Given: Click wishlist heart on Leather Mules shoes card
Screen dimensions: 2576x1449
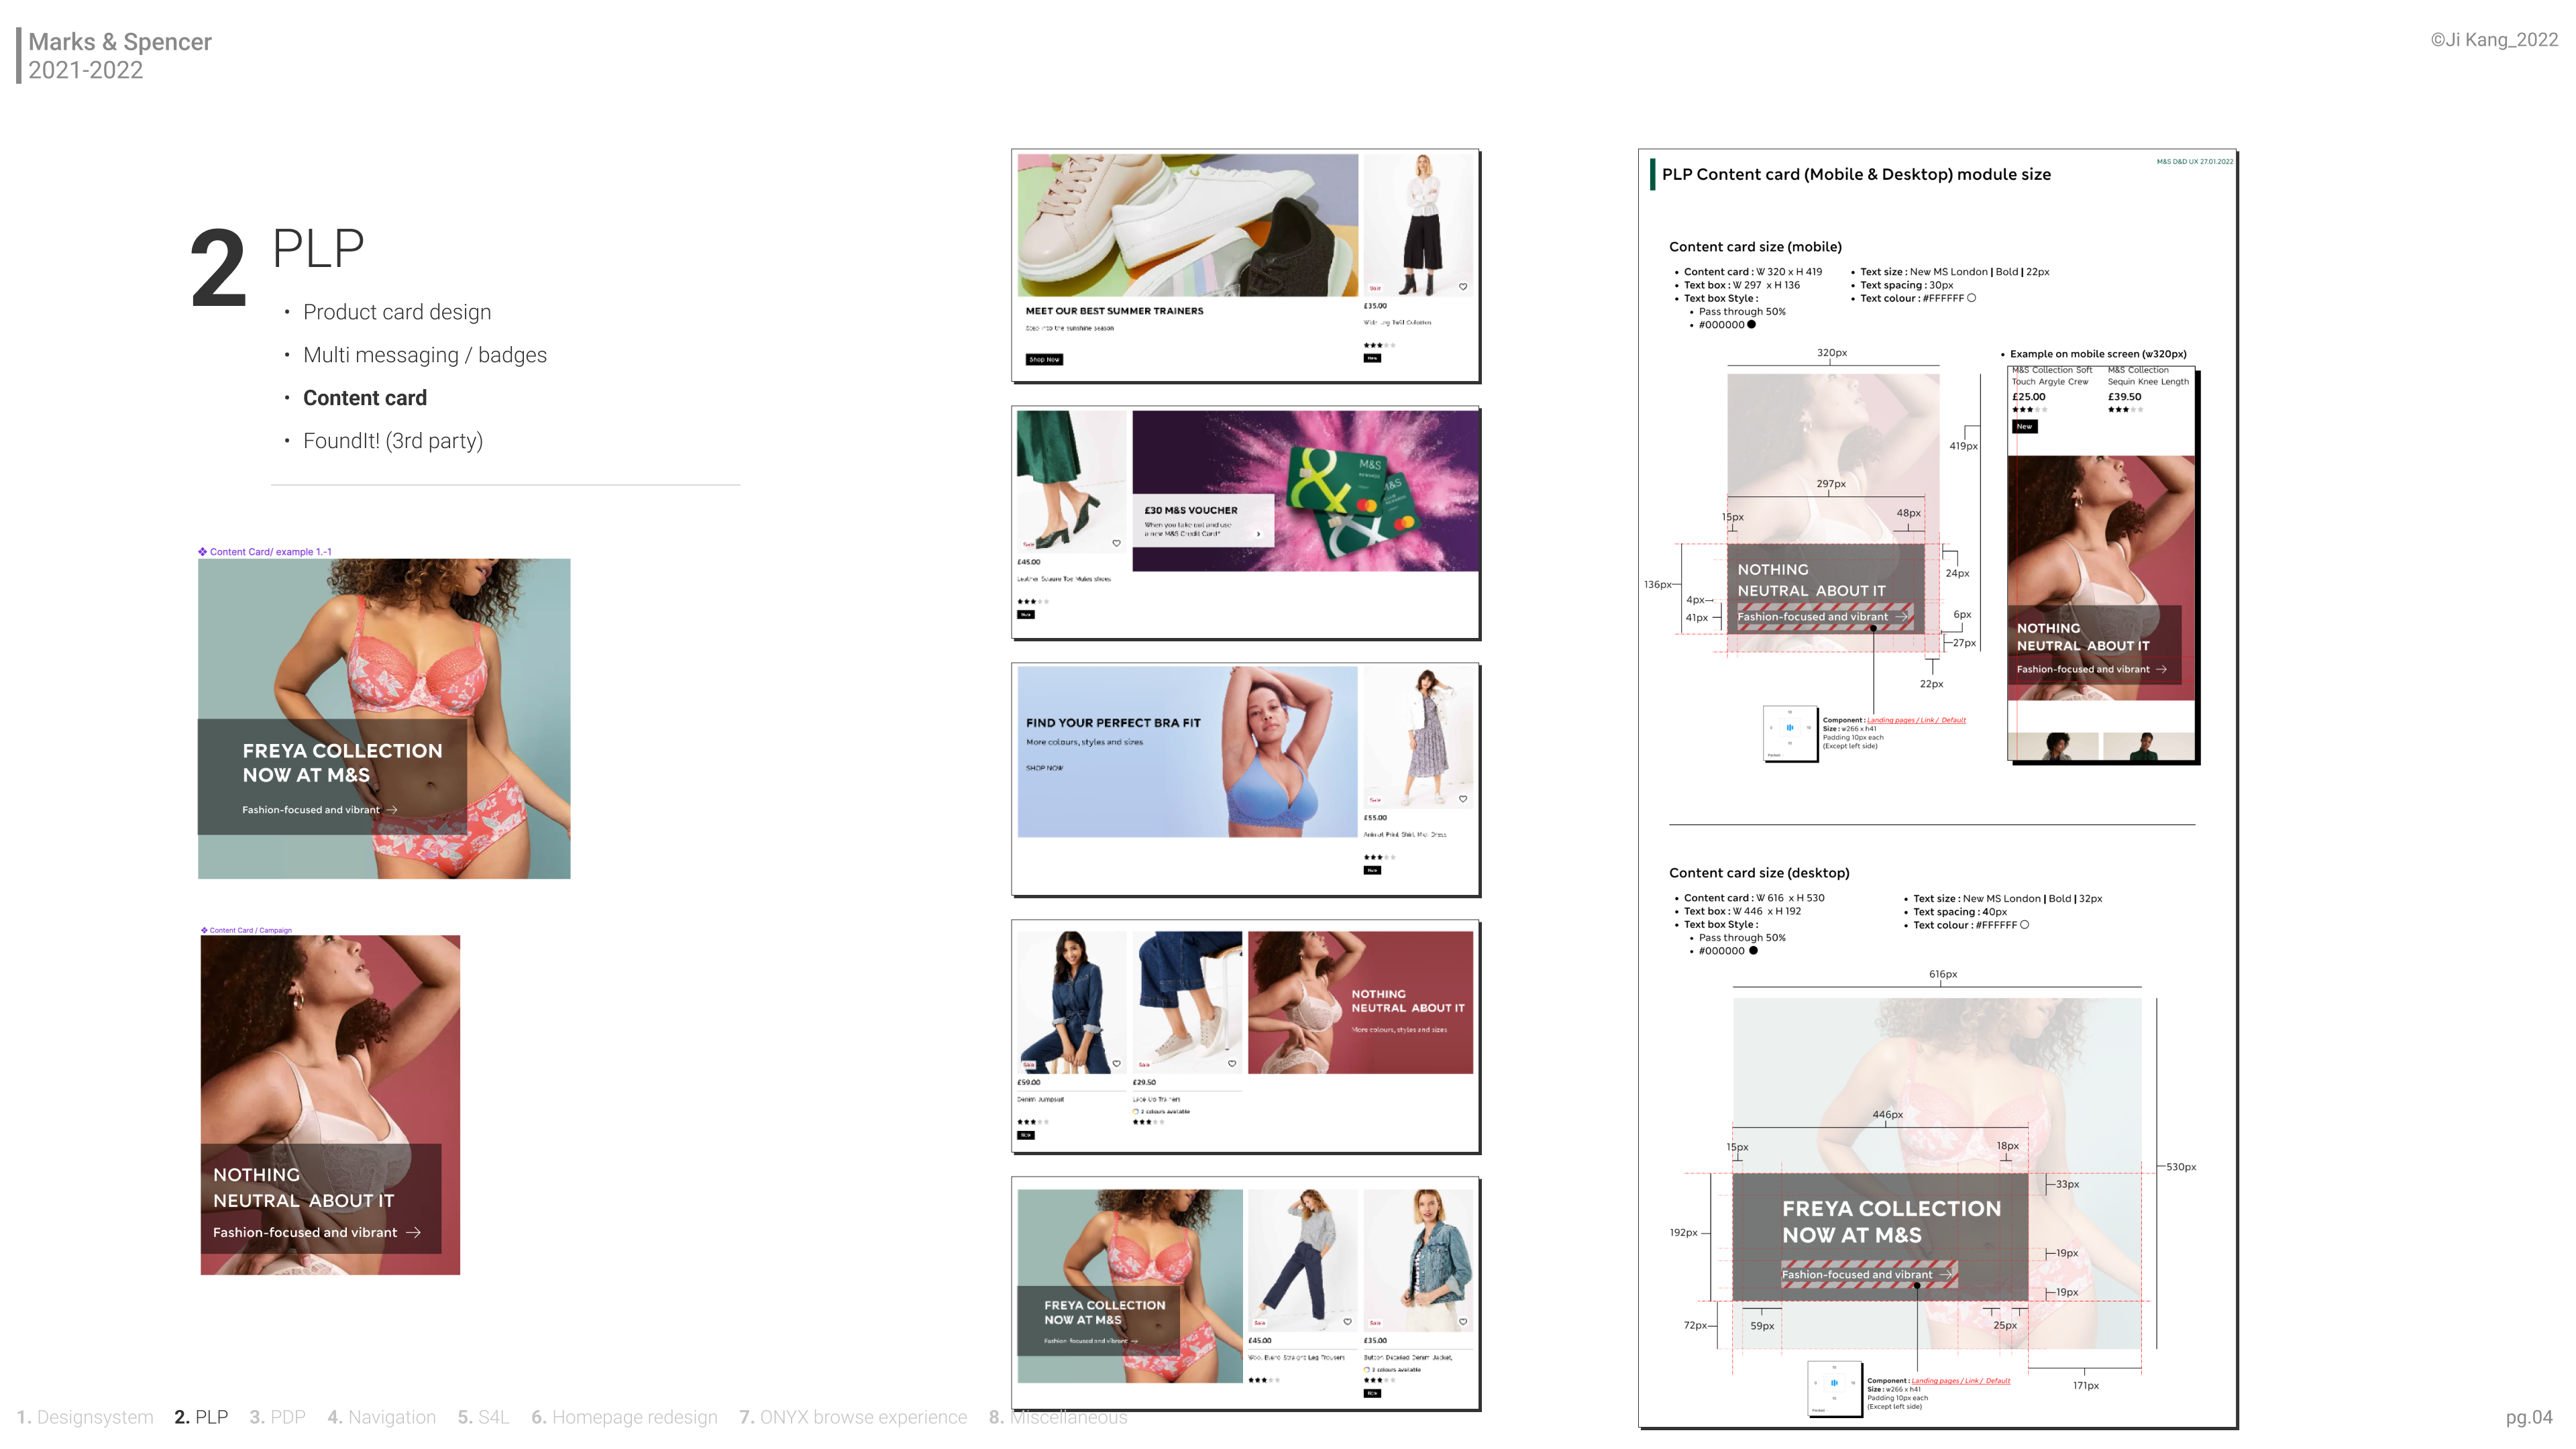Looking at the screenshot, I should pyautogui.click(x=1116, y=543).
